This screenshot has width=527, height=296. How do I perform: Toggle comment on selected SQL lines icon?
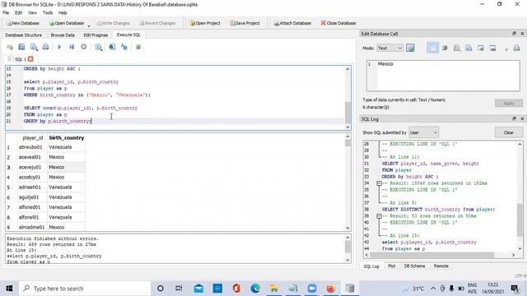[x=138, y=47]
